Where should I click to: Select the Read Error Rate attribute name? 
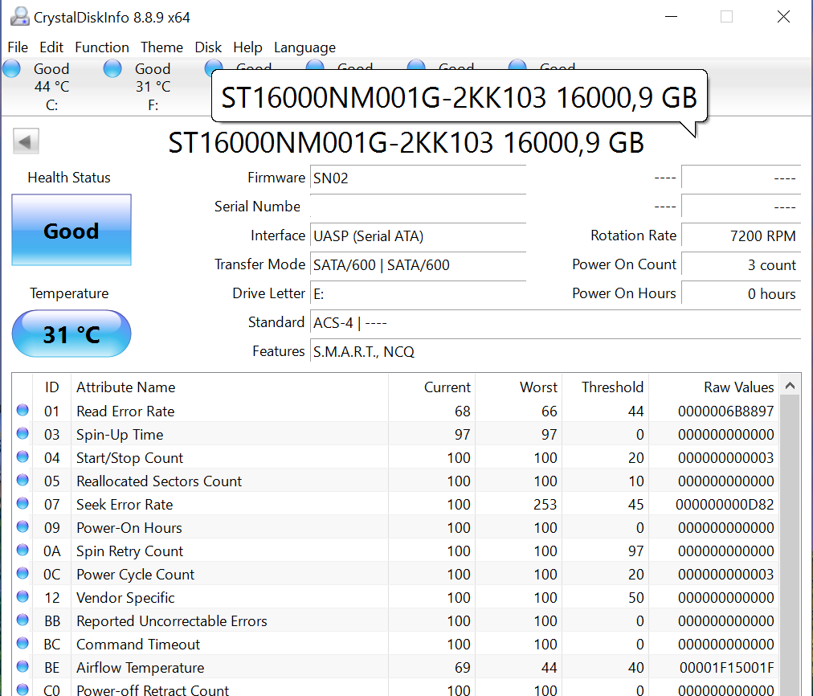pos(125,411)
